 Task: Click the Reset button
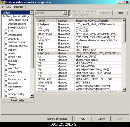point(105,13)
